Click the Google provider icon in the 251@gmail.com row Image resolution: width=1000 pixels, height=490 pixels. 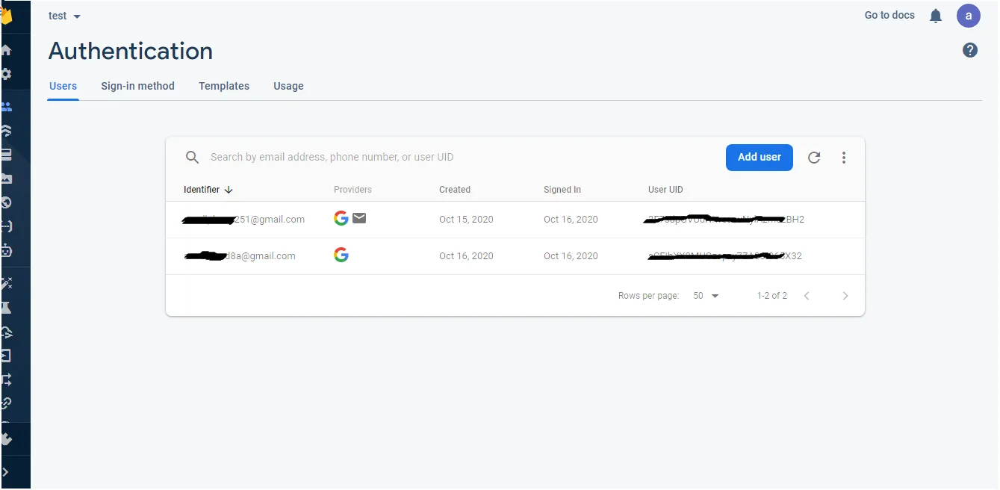[x=341, y=218]
